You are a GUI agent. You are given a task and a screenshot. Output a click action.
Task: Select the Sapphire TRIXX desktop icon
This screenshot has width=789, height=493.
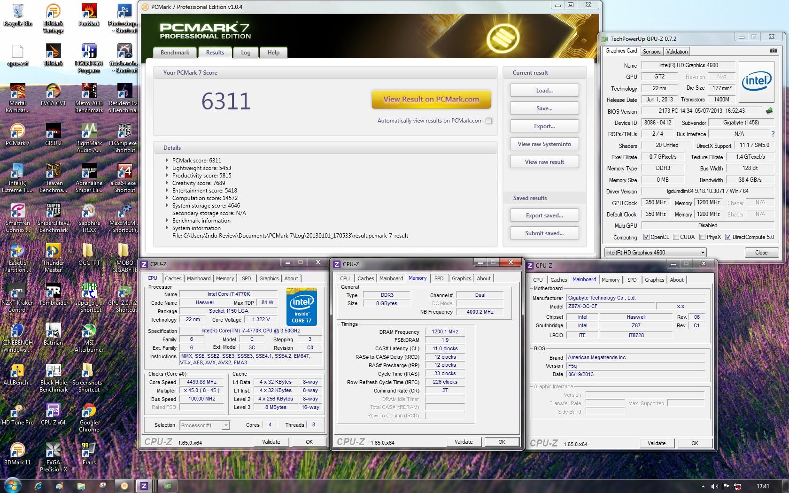coord(89,218)
